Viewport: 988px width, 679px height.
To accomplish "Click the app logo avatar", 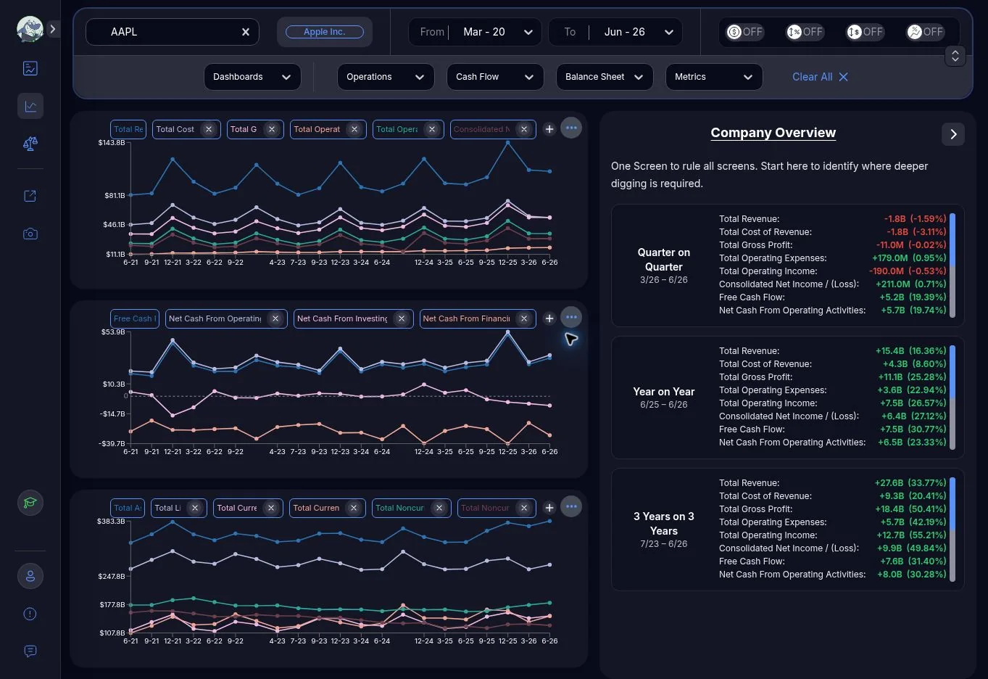I will pyautogui.click(x=30, y=29).
